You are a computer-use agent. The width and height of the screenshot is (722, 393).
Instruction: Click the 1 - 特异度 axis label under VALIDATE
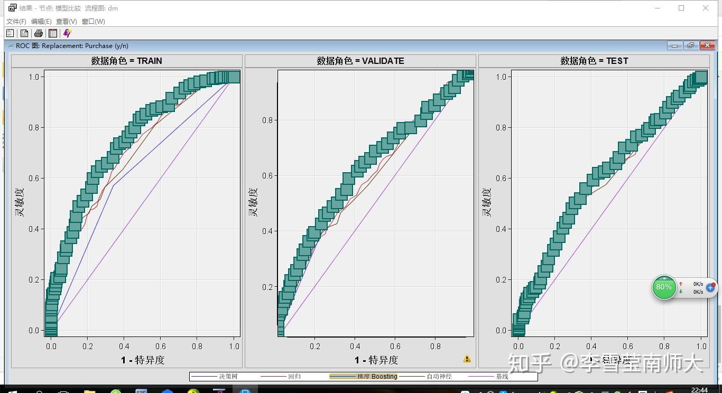376,360
